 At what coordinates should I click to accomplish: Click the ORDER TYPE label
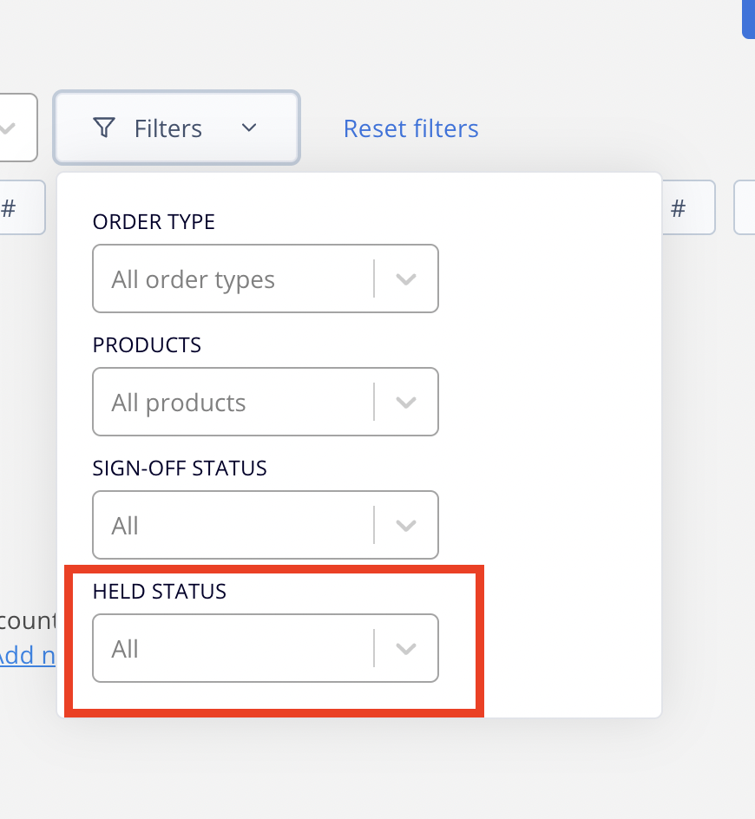(x=154, y=222)
